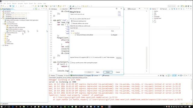Open the Data Source Explorer tab

(x=77, y=76)
